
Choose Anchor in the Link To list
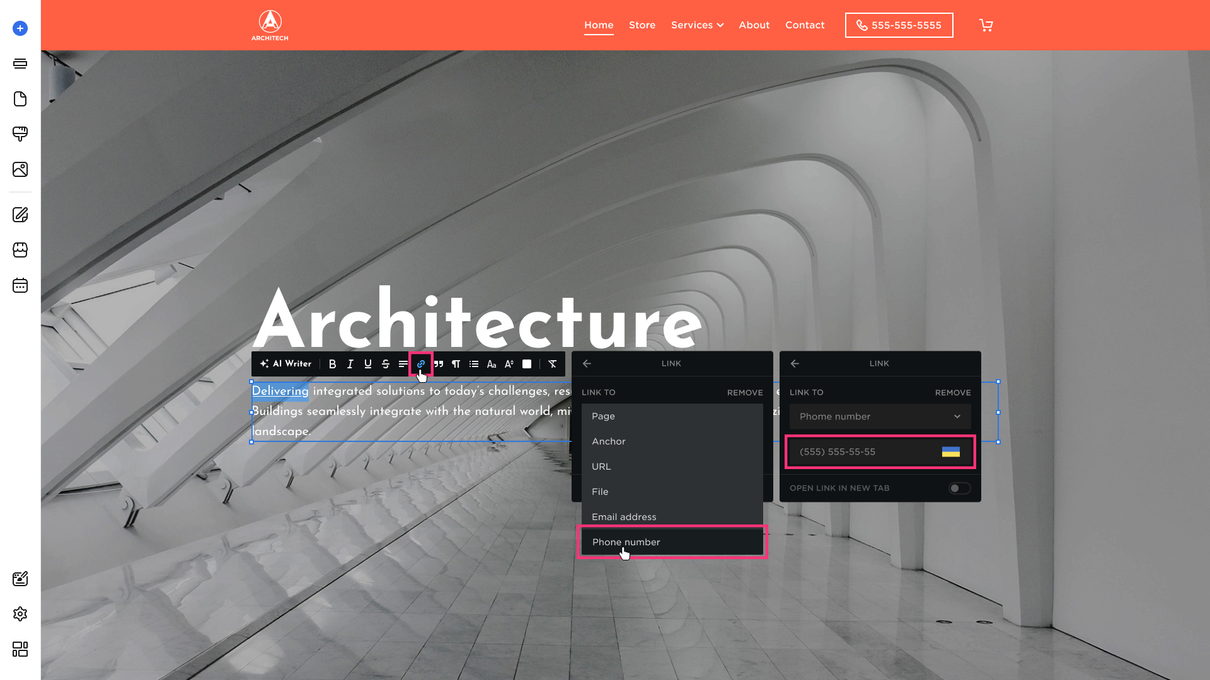609,441
